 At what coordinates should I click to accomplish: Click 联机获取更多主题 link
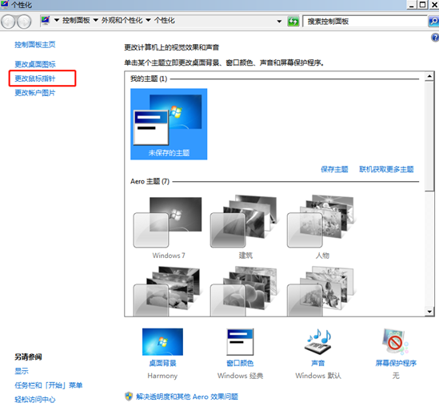point(386,169)
